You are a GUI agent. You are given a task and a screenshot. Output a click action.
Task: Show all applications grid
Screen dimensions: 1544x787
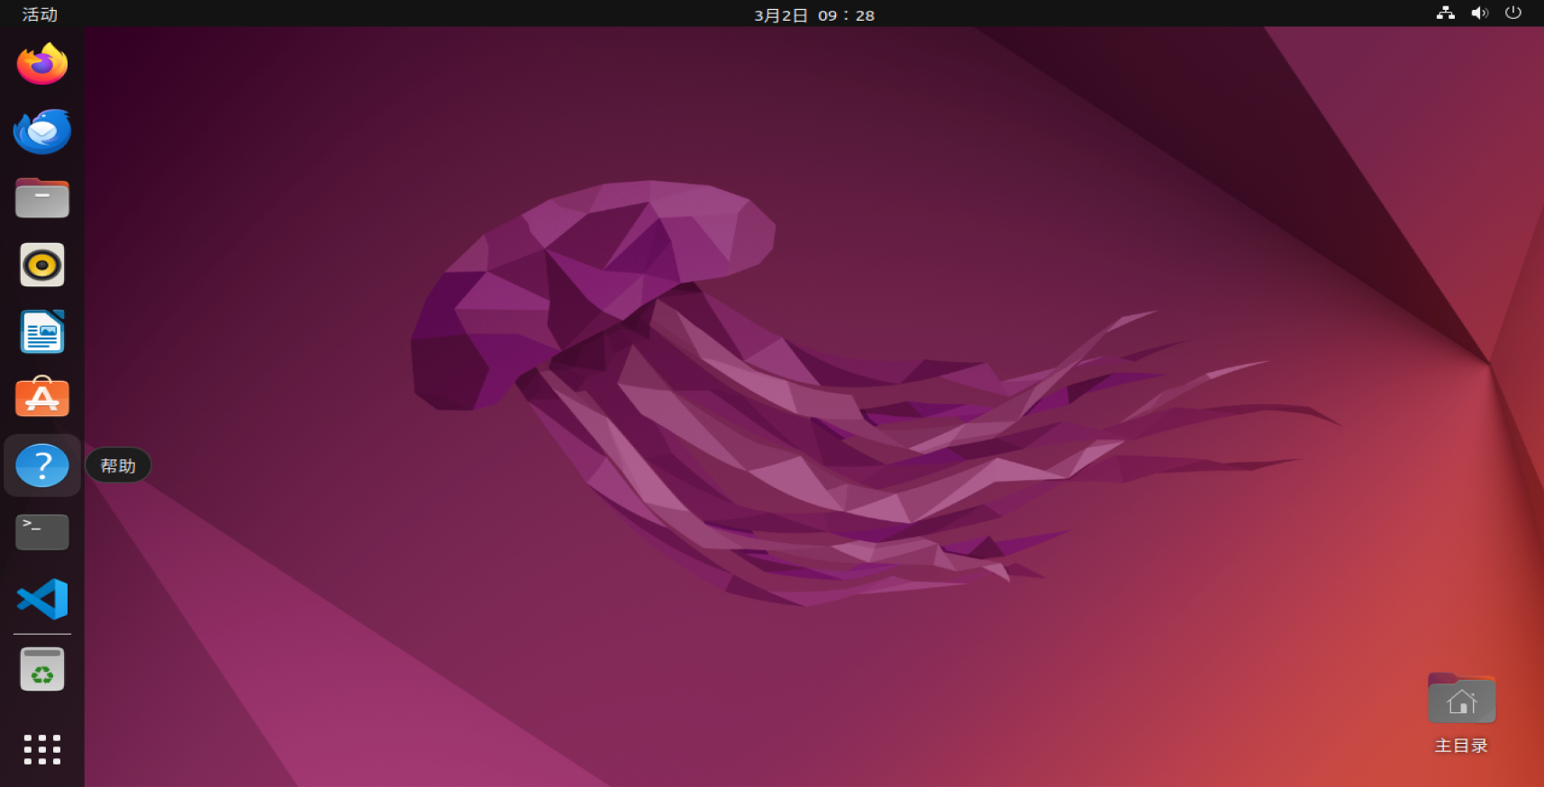(x=42, y=749)
